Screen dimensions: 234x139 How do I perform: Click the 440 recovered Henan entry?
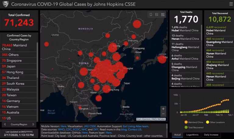click(219, 76)
